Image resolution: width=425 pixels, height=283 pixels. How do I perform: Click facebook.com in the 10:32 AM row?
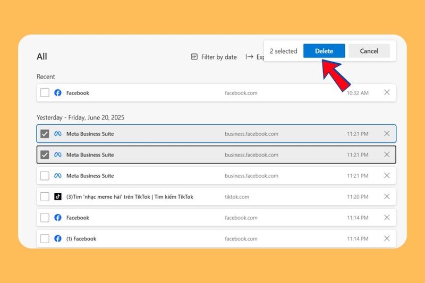[x=241, y=93]
